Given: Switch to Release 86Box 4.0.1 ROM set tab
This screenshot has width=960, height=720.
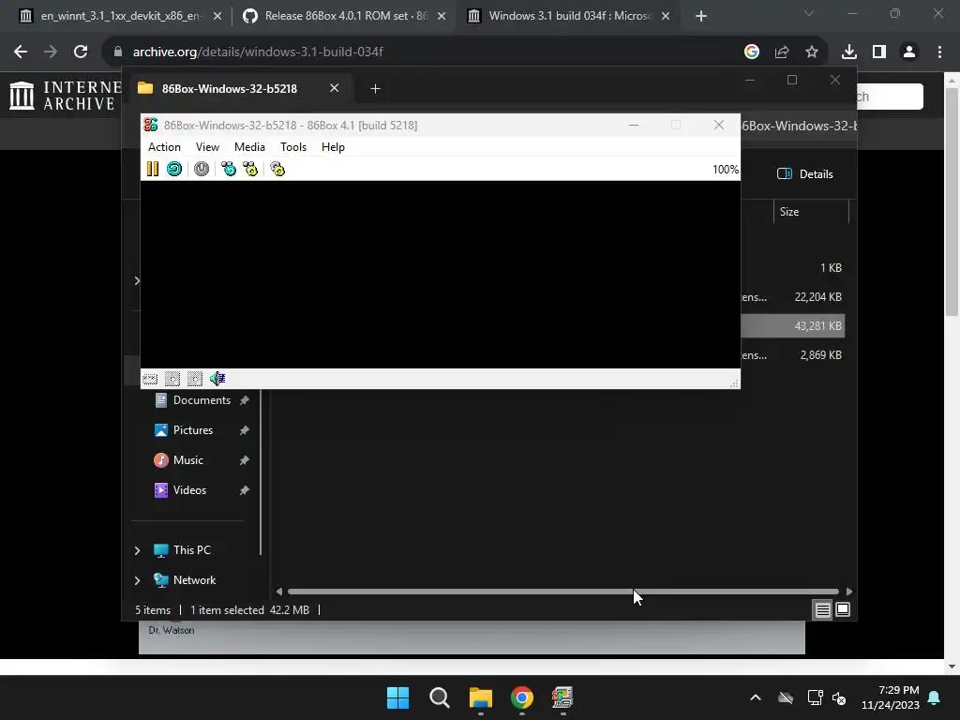Looking at the screenshot, I should [x=345, y=16].
